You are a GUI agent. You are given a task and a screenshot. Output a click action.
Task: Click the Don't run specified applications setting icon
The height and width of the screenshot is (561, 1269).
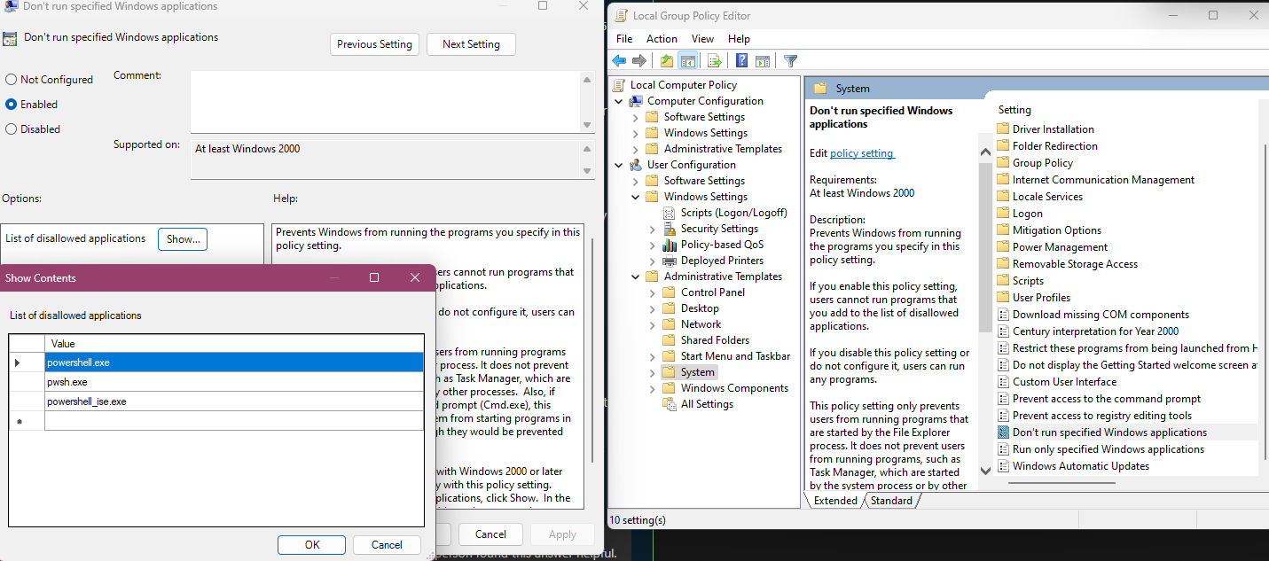pyautogui.click(x=1003, y=432)
